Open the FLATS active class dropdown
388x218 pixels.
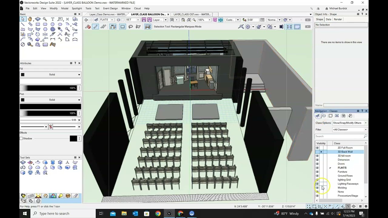click(x=107, y=20)
